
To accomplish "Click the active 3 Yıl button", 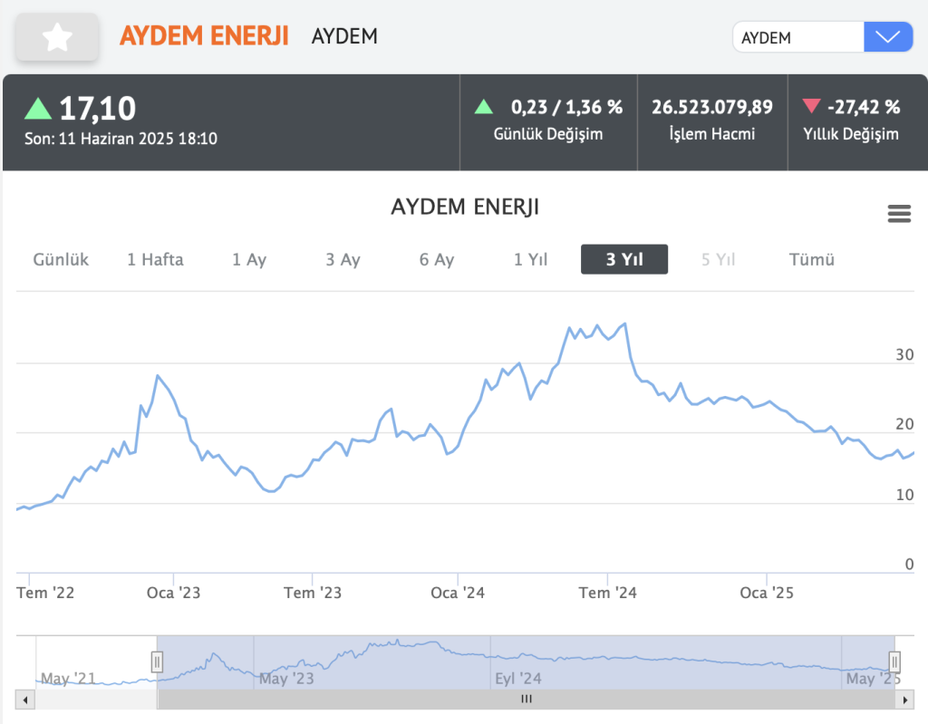I will [624, 259].
